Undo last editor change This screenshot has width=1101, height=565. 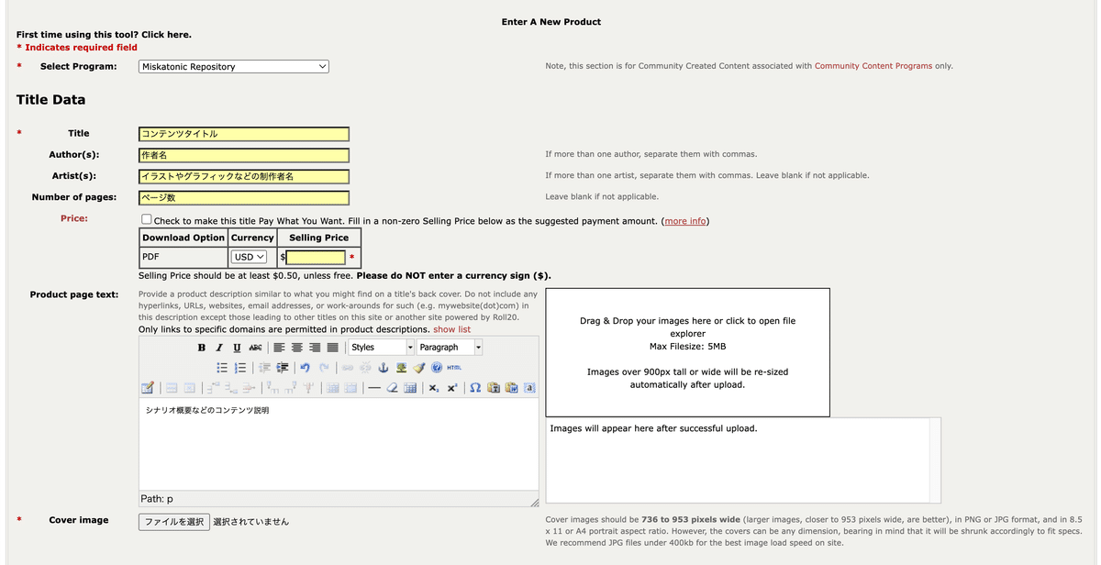pyautogui.click(x=305, y=368)
